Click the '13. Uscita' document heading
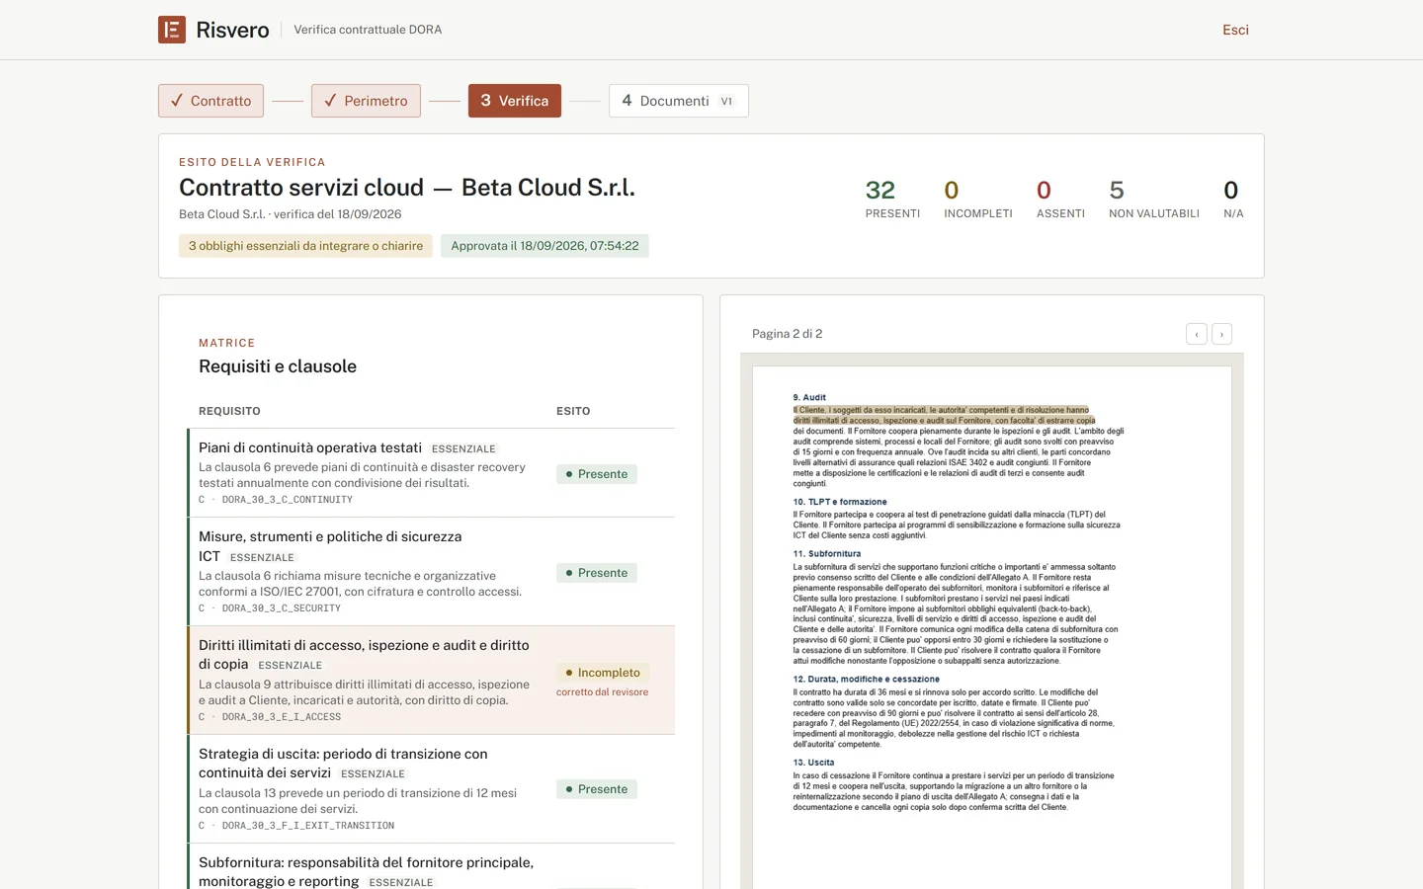 click(813, 763)
